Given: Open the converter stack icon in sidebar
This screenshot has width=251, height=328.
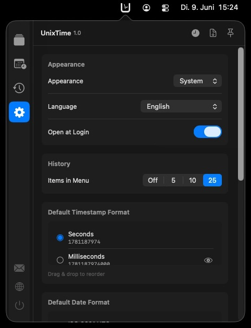Looking at the screenshot, I should 19,40.
